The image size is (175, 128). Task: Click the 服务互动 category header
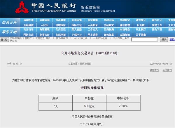point(9,32)
